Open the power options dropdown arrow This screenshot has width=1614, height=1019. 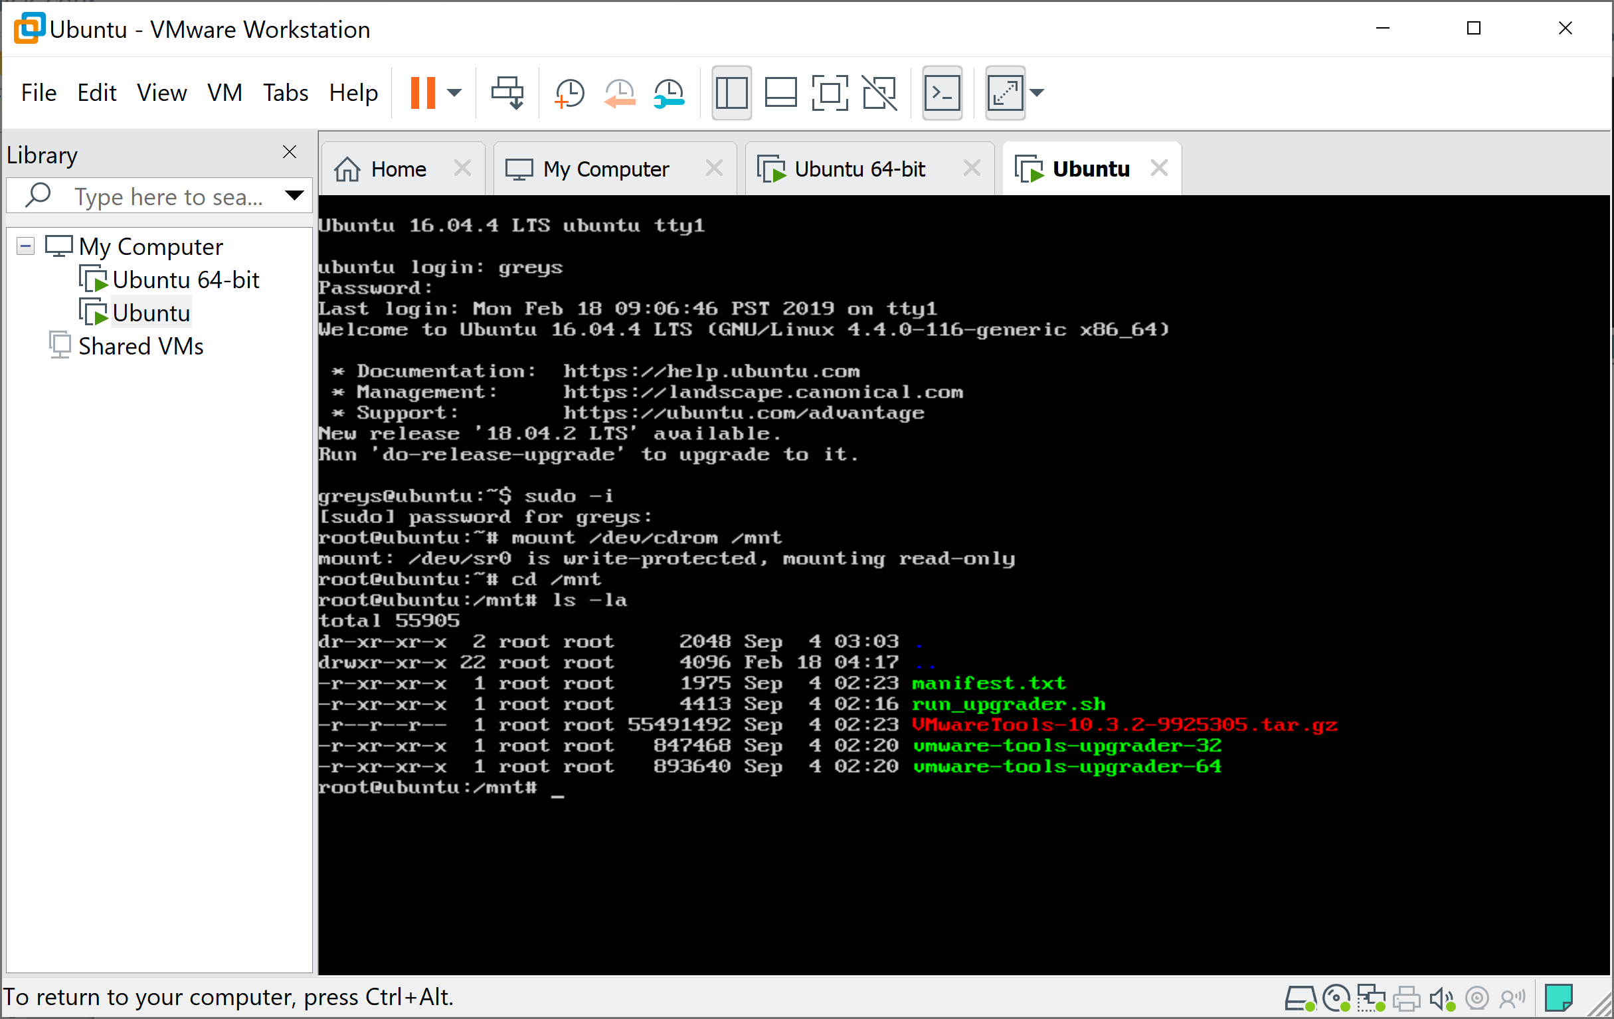pos(454,92)
